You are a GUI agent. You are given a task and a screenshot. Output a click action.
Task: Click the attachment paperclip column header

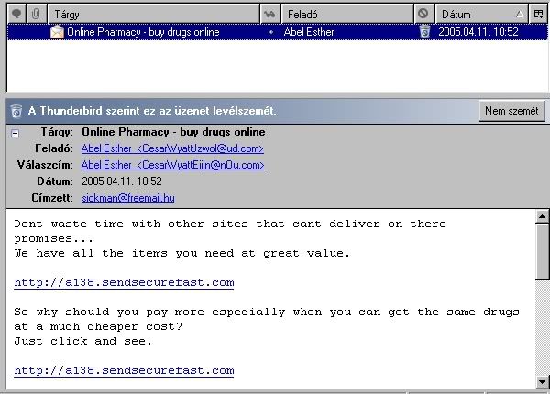tap(36, 14)
